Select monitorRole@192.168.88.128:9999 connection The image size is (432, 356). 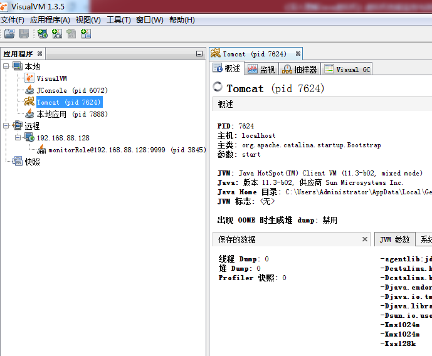[127, 150]
